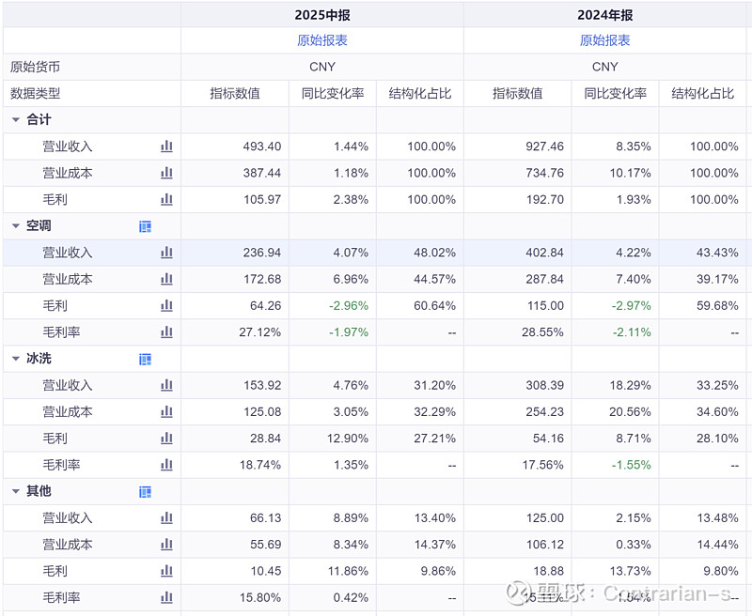This screenshot has width=752, height=616.
Task: Select the 2024年报 column header
Action: click(x=605, y=15)
